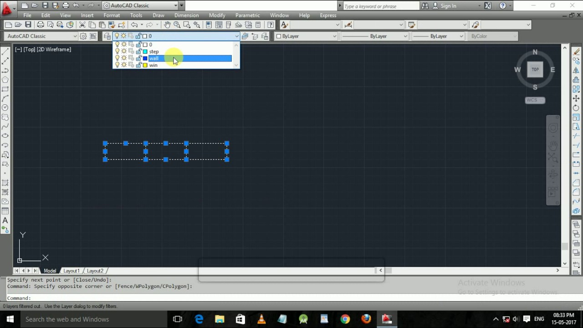Click the [Top] view control label
The width and height of the screenshot is (583, 328).
click(x=30, y=49)
